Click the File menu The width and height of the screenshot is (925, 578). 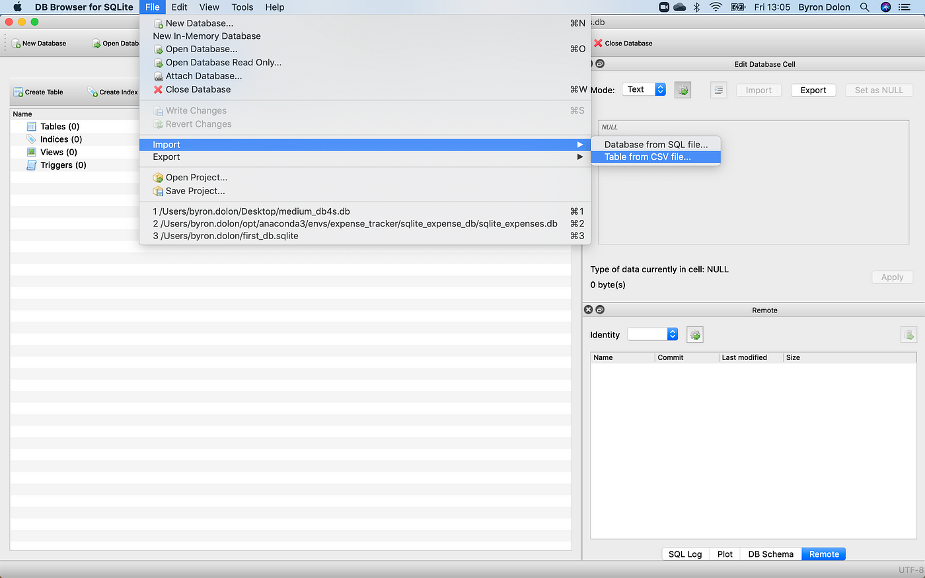(153, 7)
